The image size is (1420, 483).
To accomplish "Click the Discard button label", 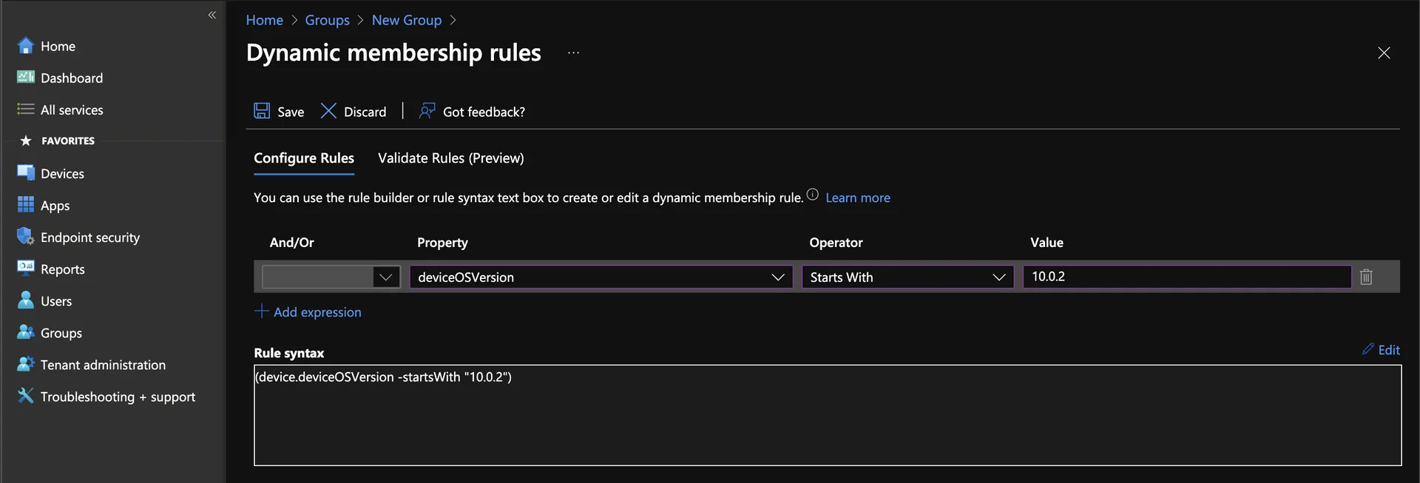I will tap(365, 112).
